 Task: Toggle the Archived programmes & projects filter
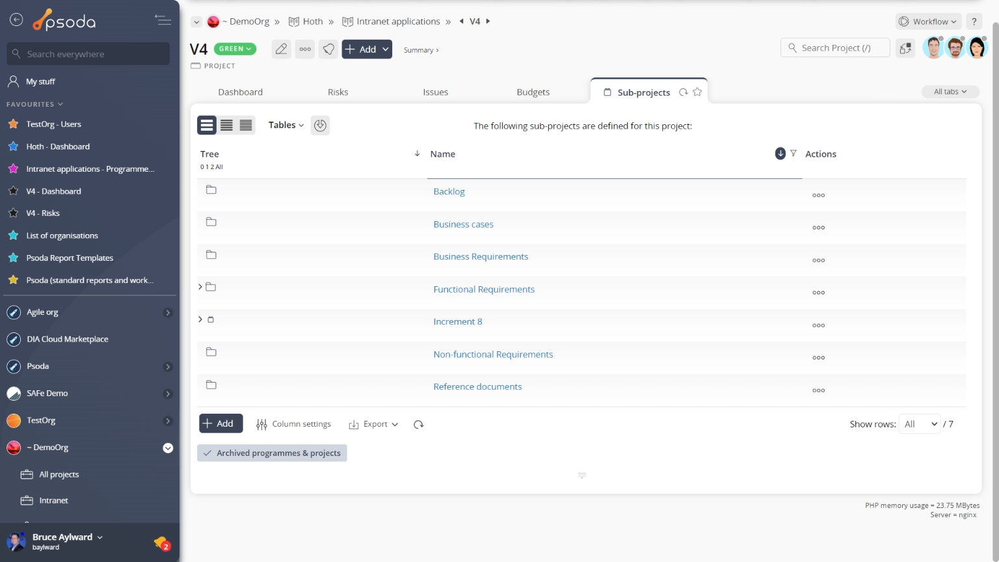[272, 453]
